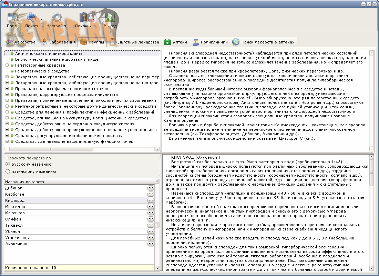Click the ellipsis button next to Дибунол
Viewport: 379px width, 276px height.
tap(151, 188)
